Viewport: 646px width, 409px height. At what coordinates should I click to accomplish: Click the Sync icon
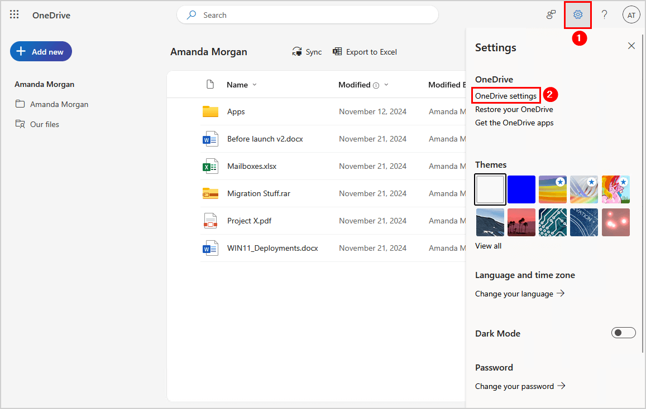(297, 51)
